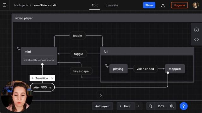Click the transition handle below mini
This screenshot has width=202, height=113.
coord(42,64)
